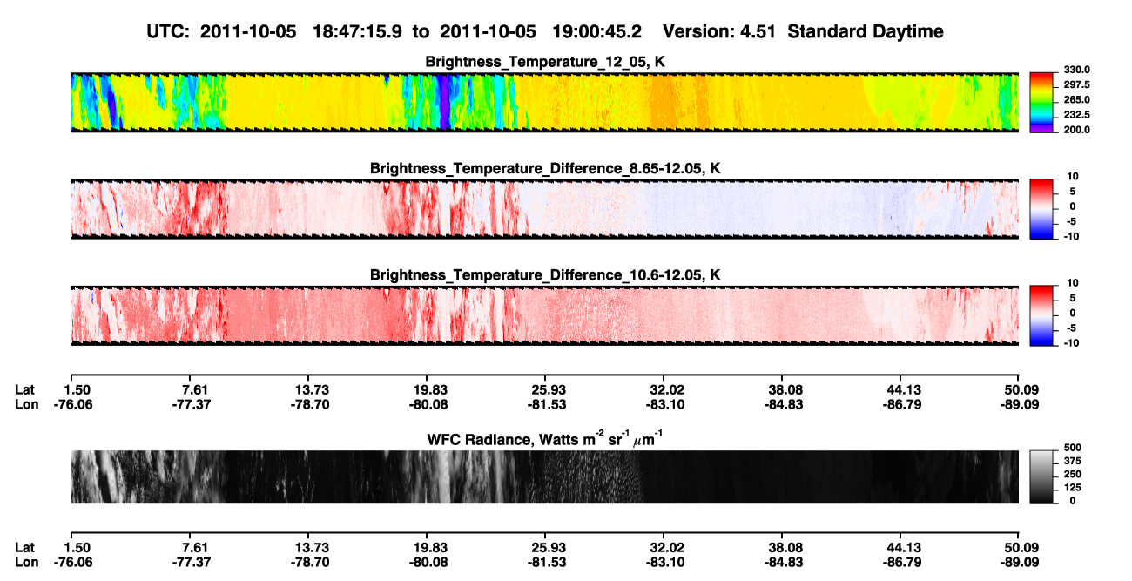Click the '297.5' color scale label
The image size is (1132, 581).
tap(1076, 85)
